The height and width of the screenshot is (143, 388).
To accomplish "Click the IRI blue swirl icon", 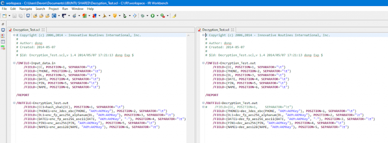I will pyautogui.click(x=54, y=16).
